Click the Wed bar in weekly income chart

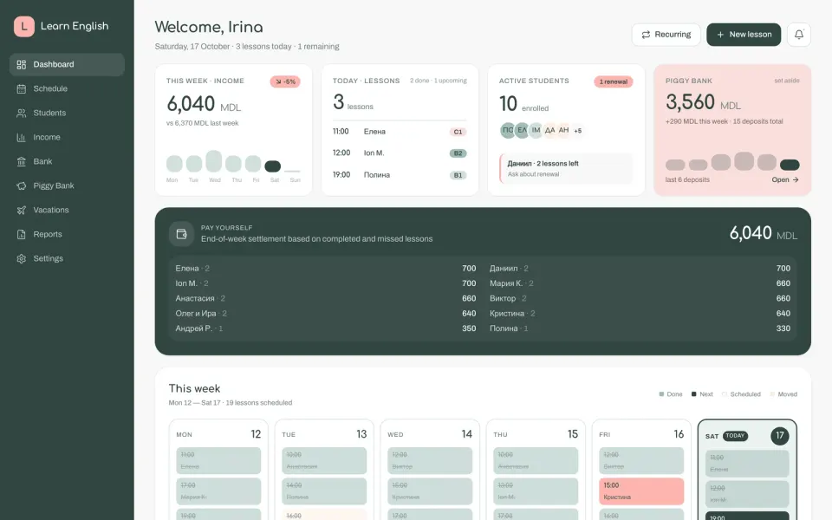pos(214,161)
